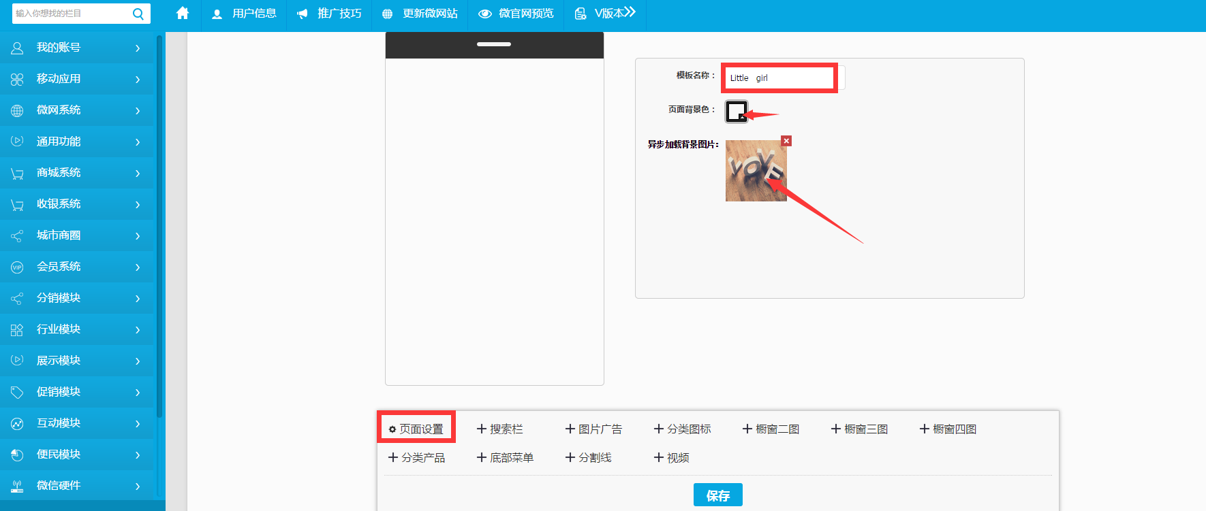Add a 图片广告 module

pos(593,429)
